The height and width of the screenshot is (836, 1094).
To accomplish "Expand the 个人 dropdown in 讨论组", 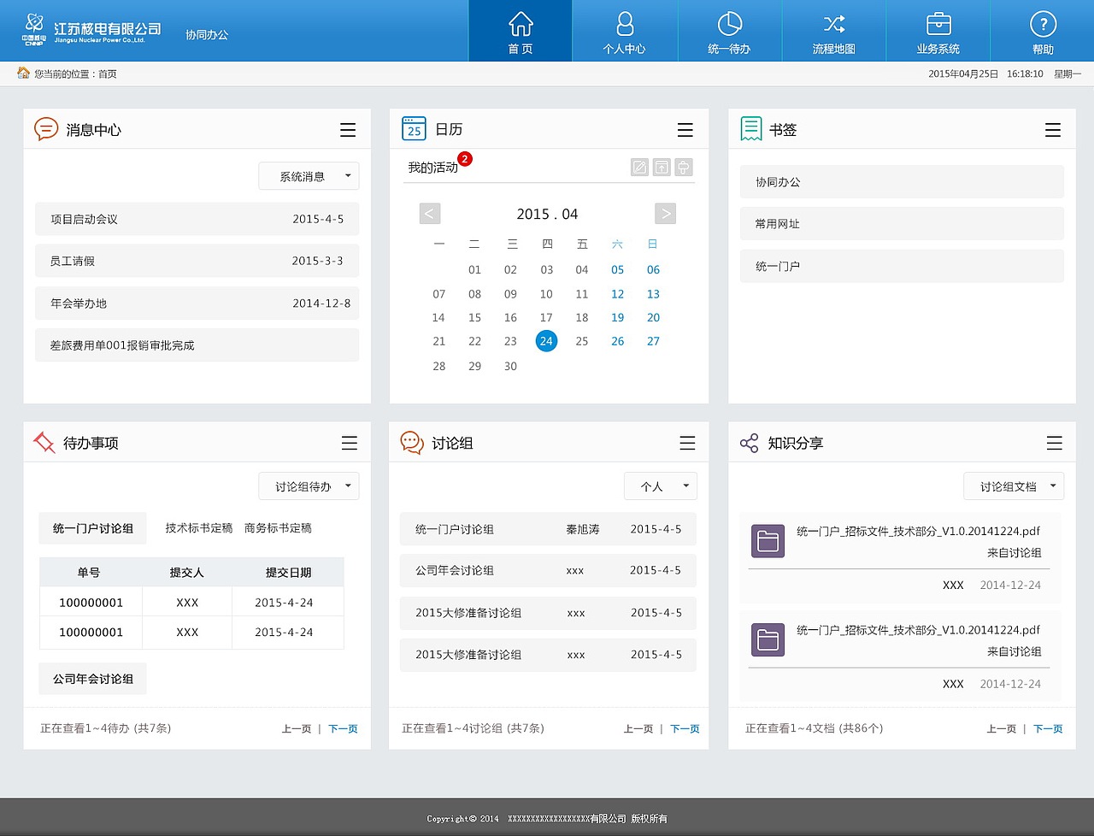I will click(661, 486).
